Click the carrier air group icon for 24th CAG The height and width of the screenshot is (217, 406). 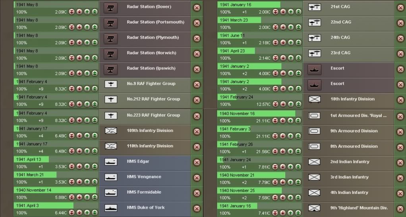pyautogui.click(x=315, y=38)
